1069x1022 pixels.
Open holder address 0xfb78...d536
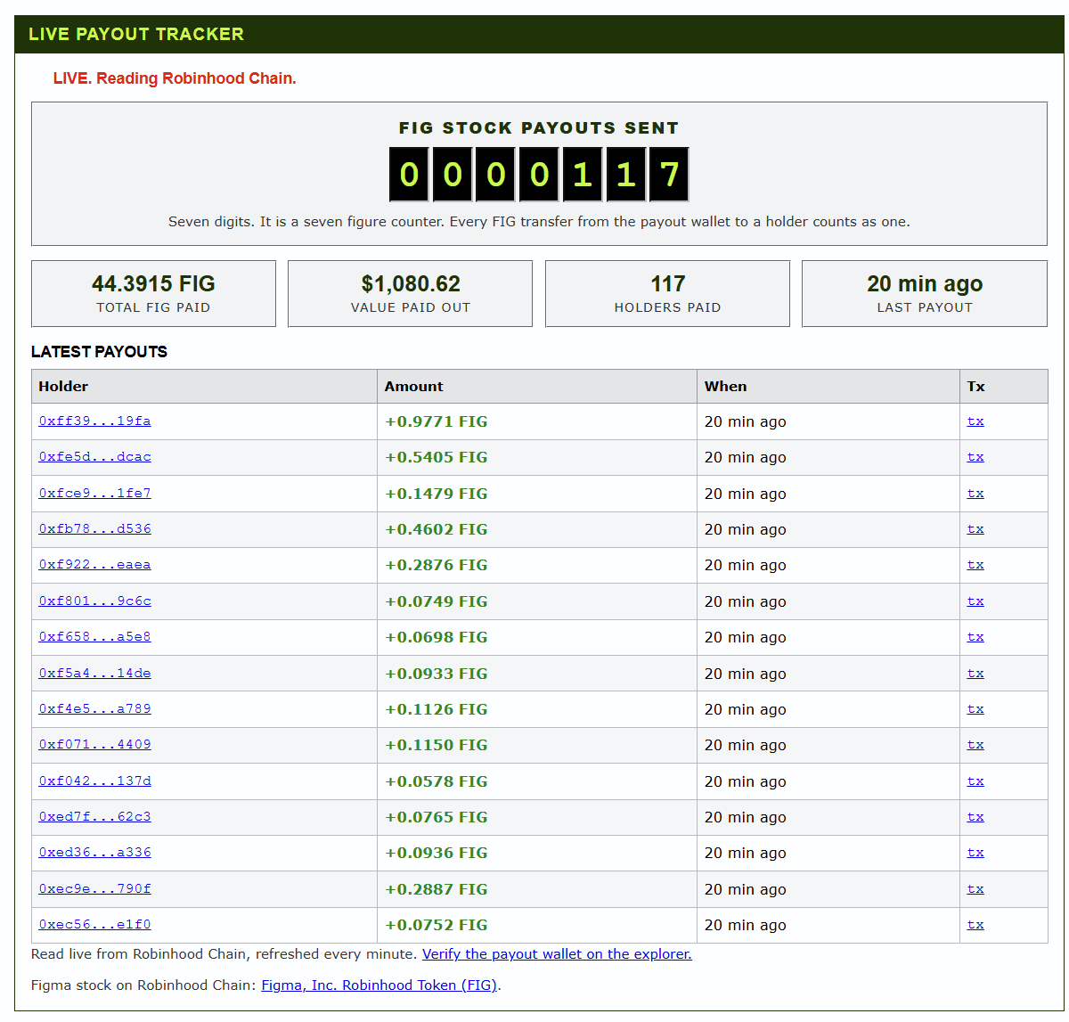click(94, 528)
